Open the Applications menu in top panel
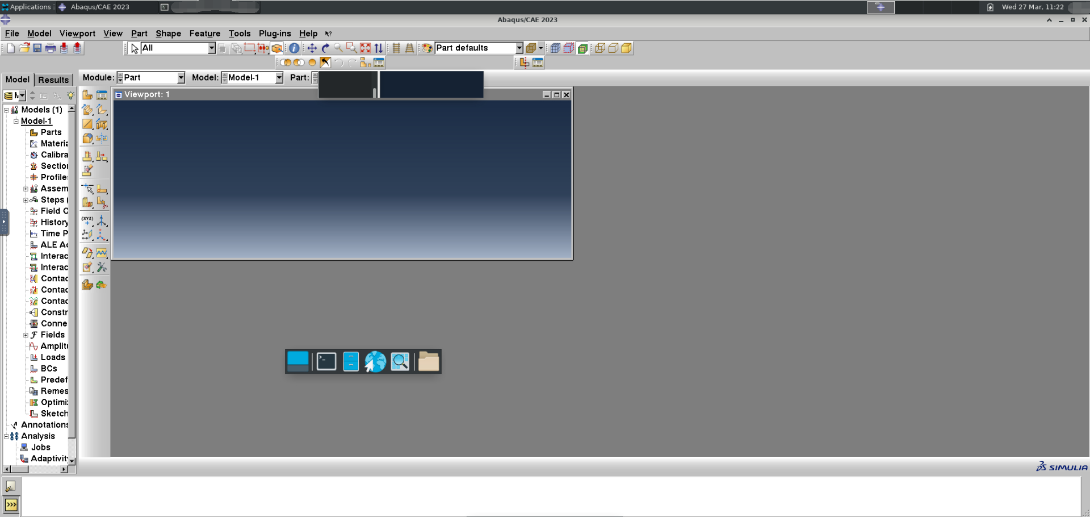This screenshot has height=517, width=1090. [x=27, y=7]
